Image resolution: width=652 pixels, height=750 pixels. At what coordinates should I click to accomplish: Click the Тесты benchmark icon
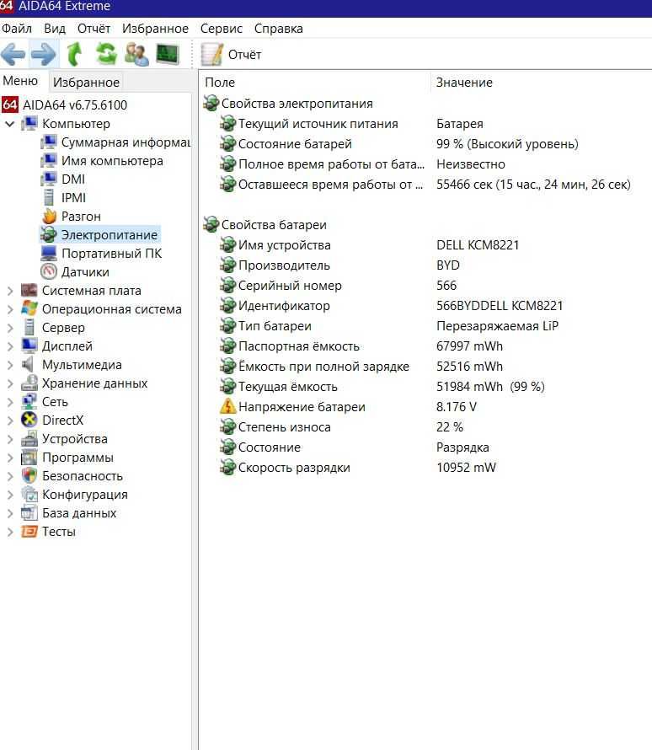[29, 532]
